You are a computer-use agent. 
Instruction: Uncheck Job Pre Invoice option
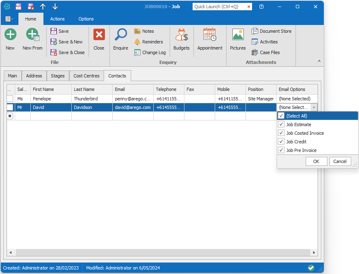[x=281, y=150]
